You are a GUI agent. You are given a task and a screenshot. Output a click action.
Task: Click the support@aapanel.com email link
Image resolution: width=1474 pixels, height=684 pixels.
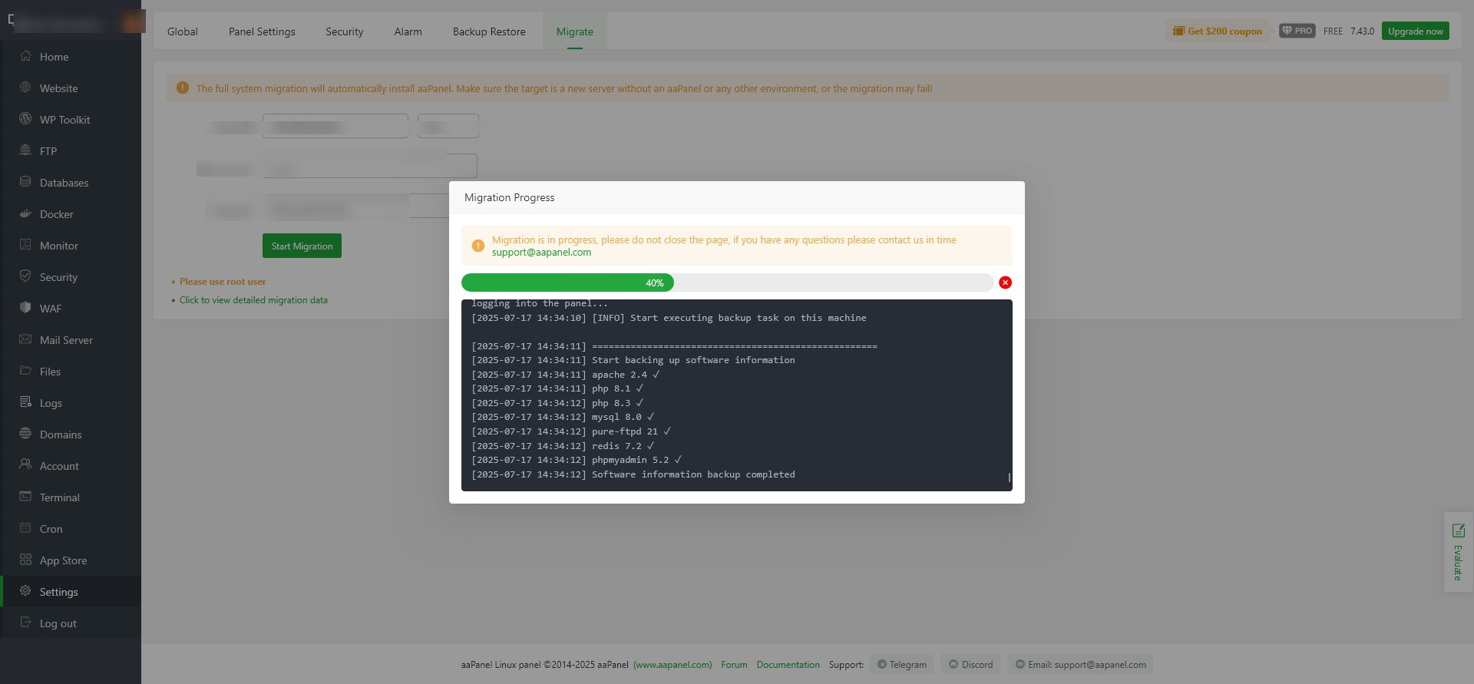tap(541, 253)
